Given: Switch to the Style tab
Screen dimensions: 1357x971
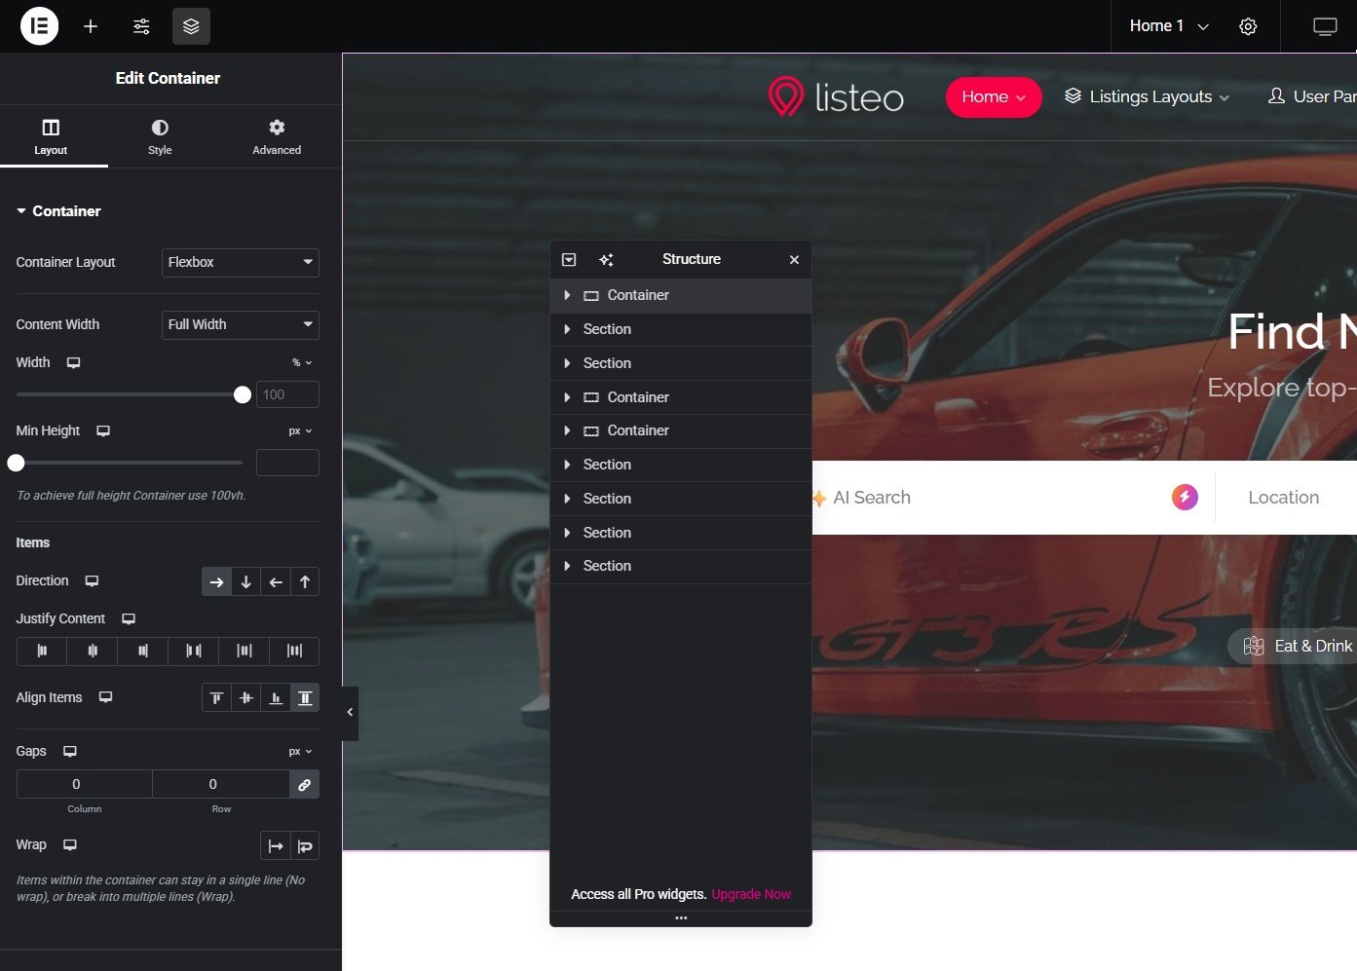Looking at the screenshot, I should click(160, 136).
